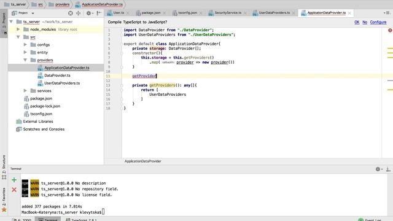This screenshot has width=393, height=221.
Task: Click the External Libraries icon
Action: (x=19, y=122)
